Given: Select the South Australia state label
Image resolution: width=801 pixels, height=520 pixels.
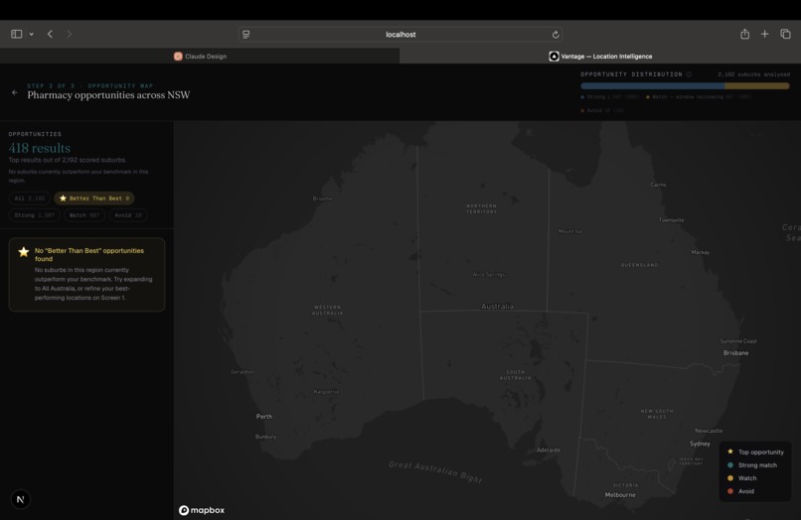Looking at the screenshot, I should click(x=516, y=375).
